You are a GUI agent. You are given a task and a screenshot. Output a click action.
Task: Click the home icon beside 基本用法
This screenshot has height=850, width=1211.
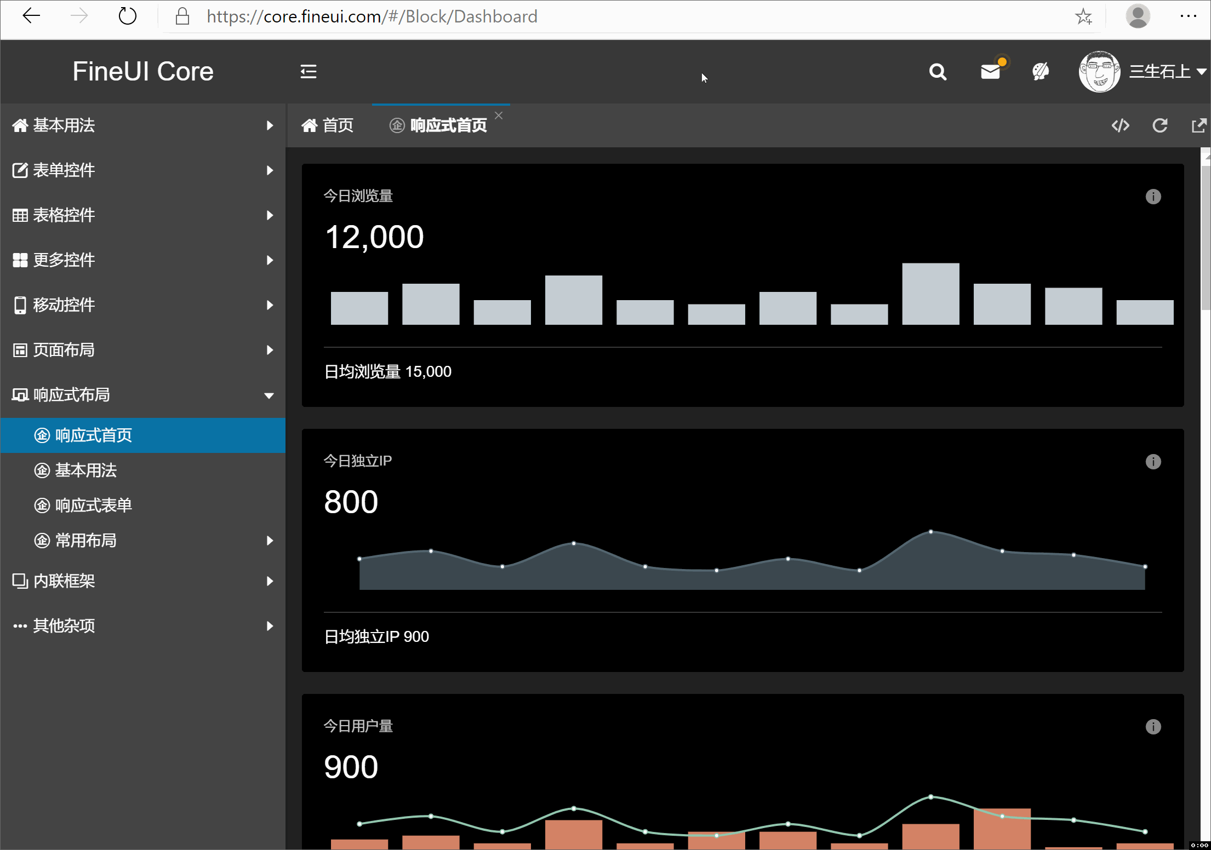click(20, 125)
